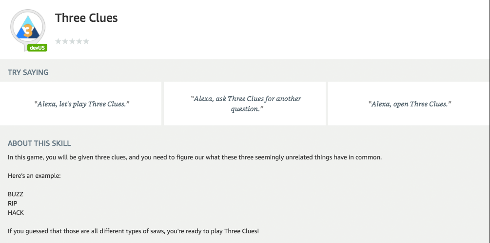Select the first rating star
490x243 pixels.
tap(59, 41)
